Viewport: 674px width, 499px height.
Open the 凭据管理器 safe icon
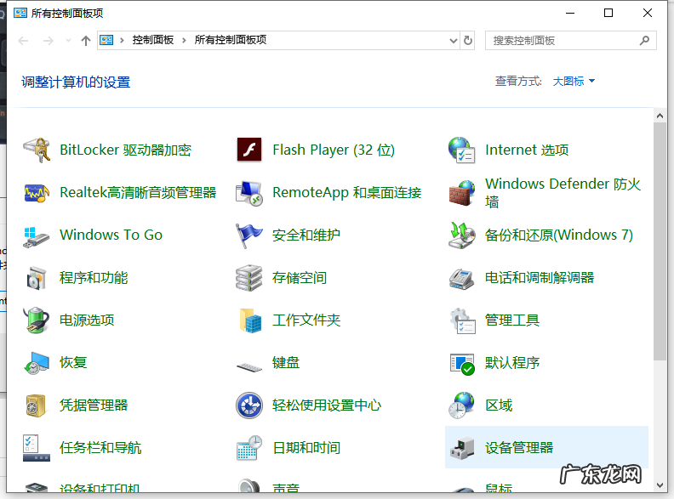(36, 405)
